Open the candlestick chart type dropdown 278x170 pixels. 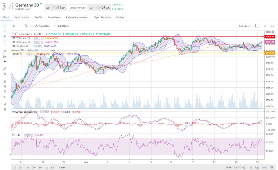28,26
